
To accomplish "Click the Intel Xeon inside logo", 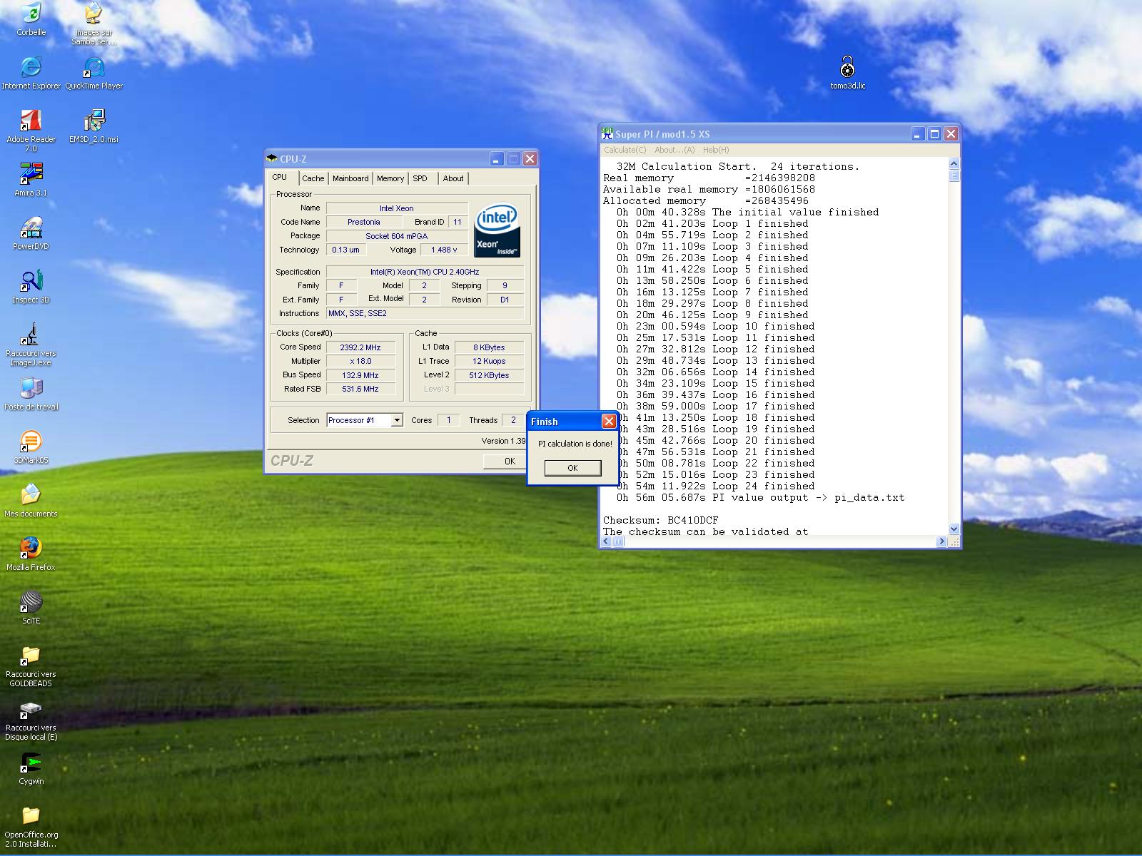I will click(497, 231).
